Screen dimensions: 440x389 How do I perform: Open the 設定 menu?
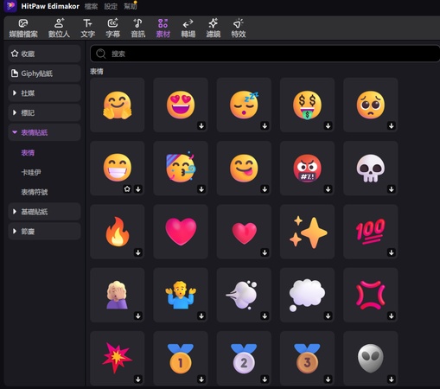(x=111, y=6)
